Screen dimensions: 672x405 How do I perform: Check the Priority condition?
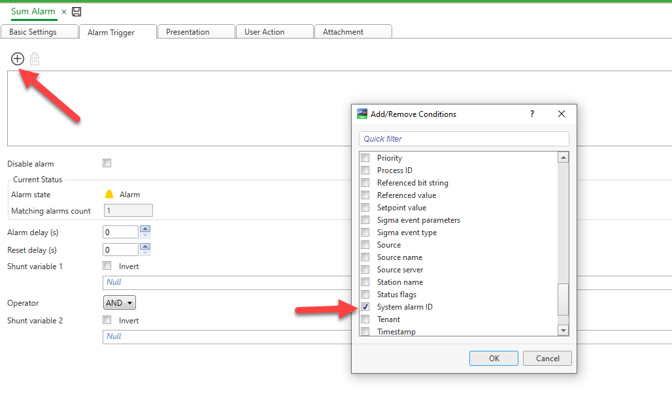tap(365, 157)
